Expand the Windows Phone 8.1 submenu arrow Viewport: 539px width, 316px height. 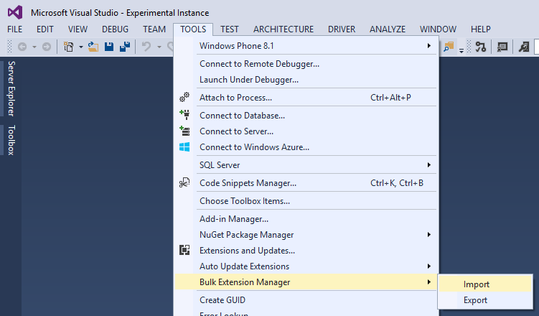[428, 46]
